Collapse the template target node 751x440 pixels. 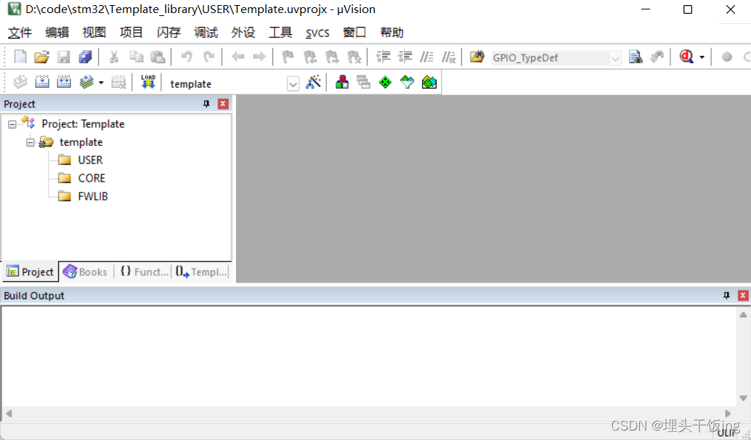point(31,142)
